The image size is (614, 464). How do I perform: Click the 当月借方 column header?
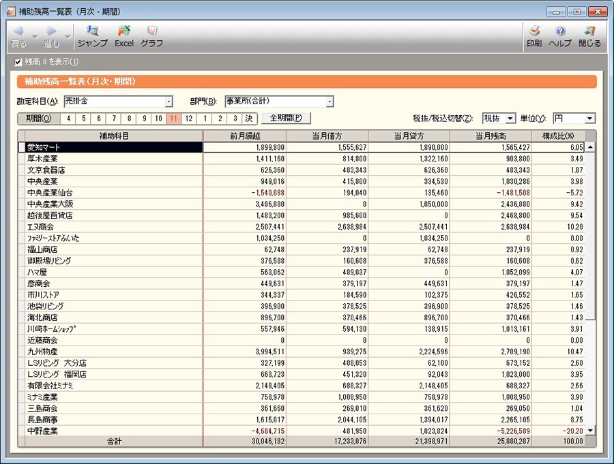327,136
